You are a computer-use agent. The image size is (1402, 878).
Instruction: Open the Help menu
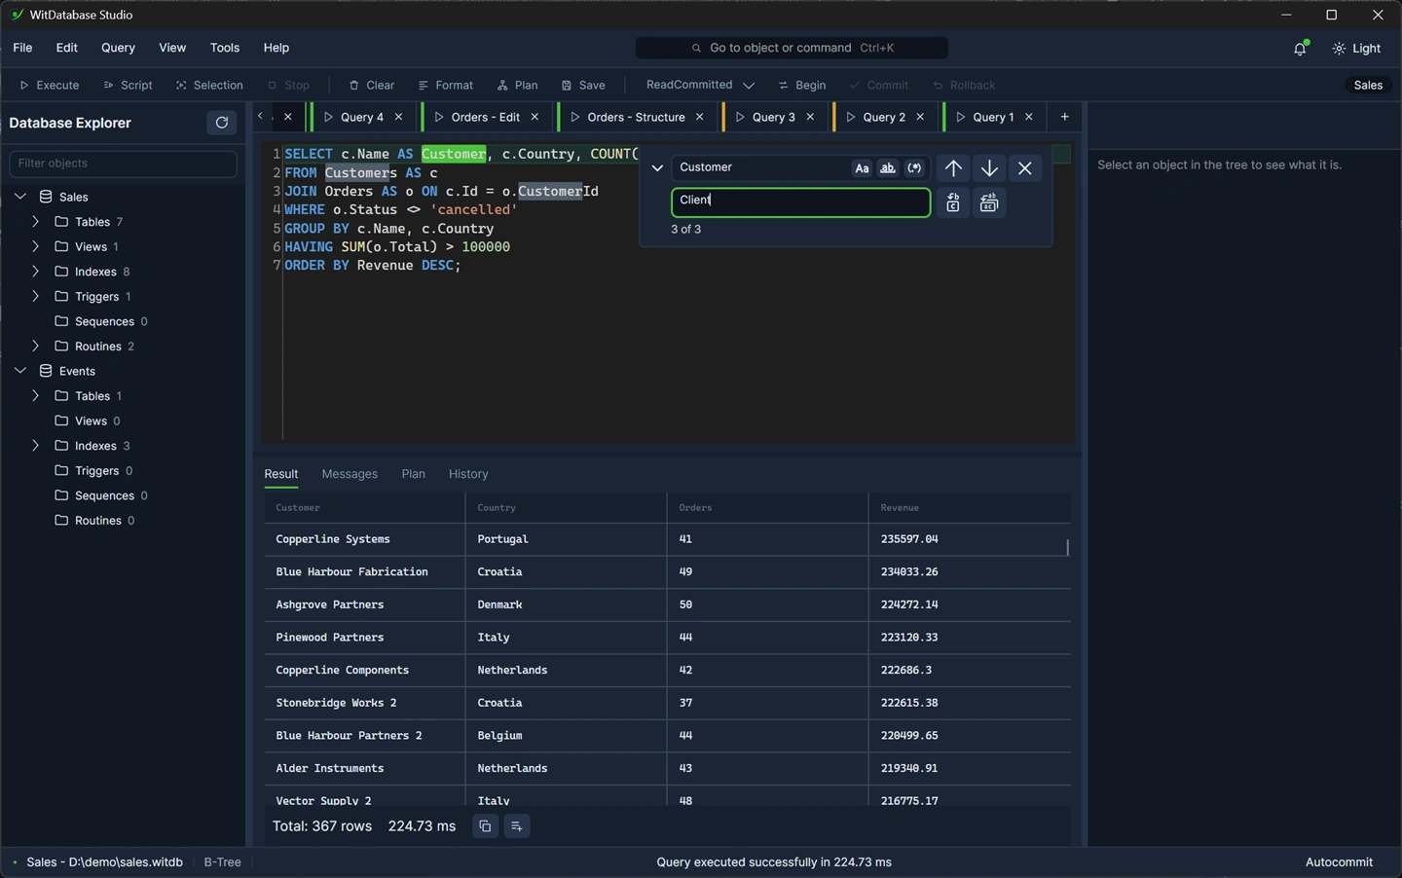[x=277, y=48]
